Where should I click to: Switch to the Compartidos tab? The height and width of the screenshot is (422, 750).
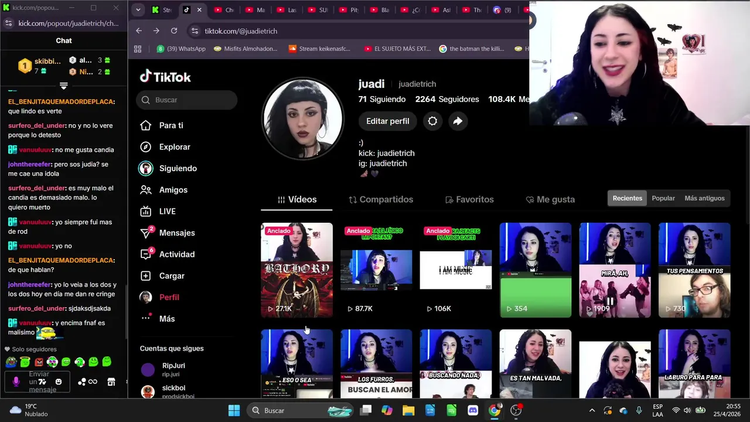point(381,199)
